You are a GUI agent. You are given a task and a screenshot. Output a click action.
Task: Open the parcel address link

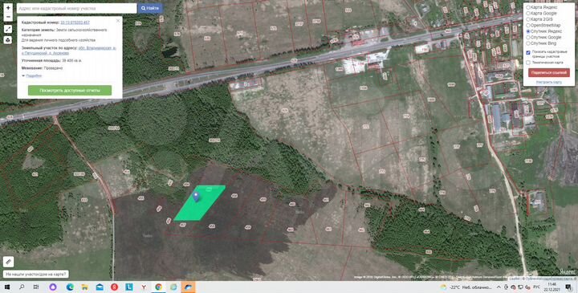pyautogui.click(x=68, y=51)
